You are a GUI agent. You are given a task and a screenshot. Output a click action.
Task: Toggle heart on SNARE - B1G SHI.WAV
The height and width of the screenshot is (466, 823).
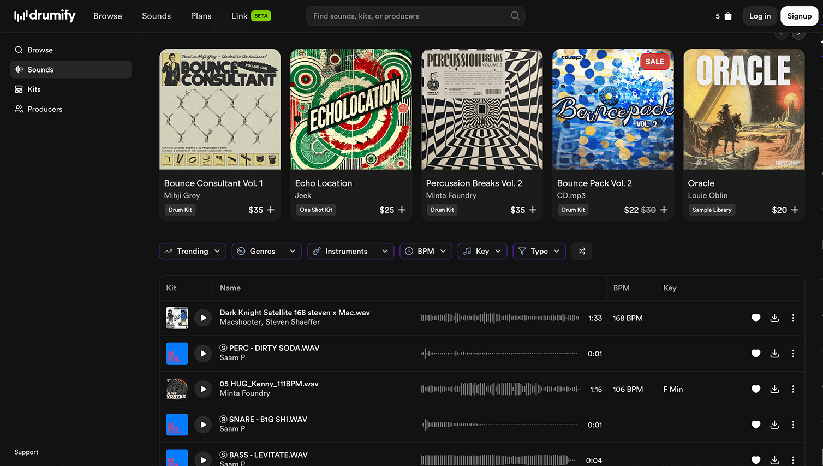(756, 425)
